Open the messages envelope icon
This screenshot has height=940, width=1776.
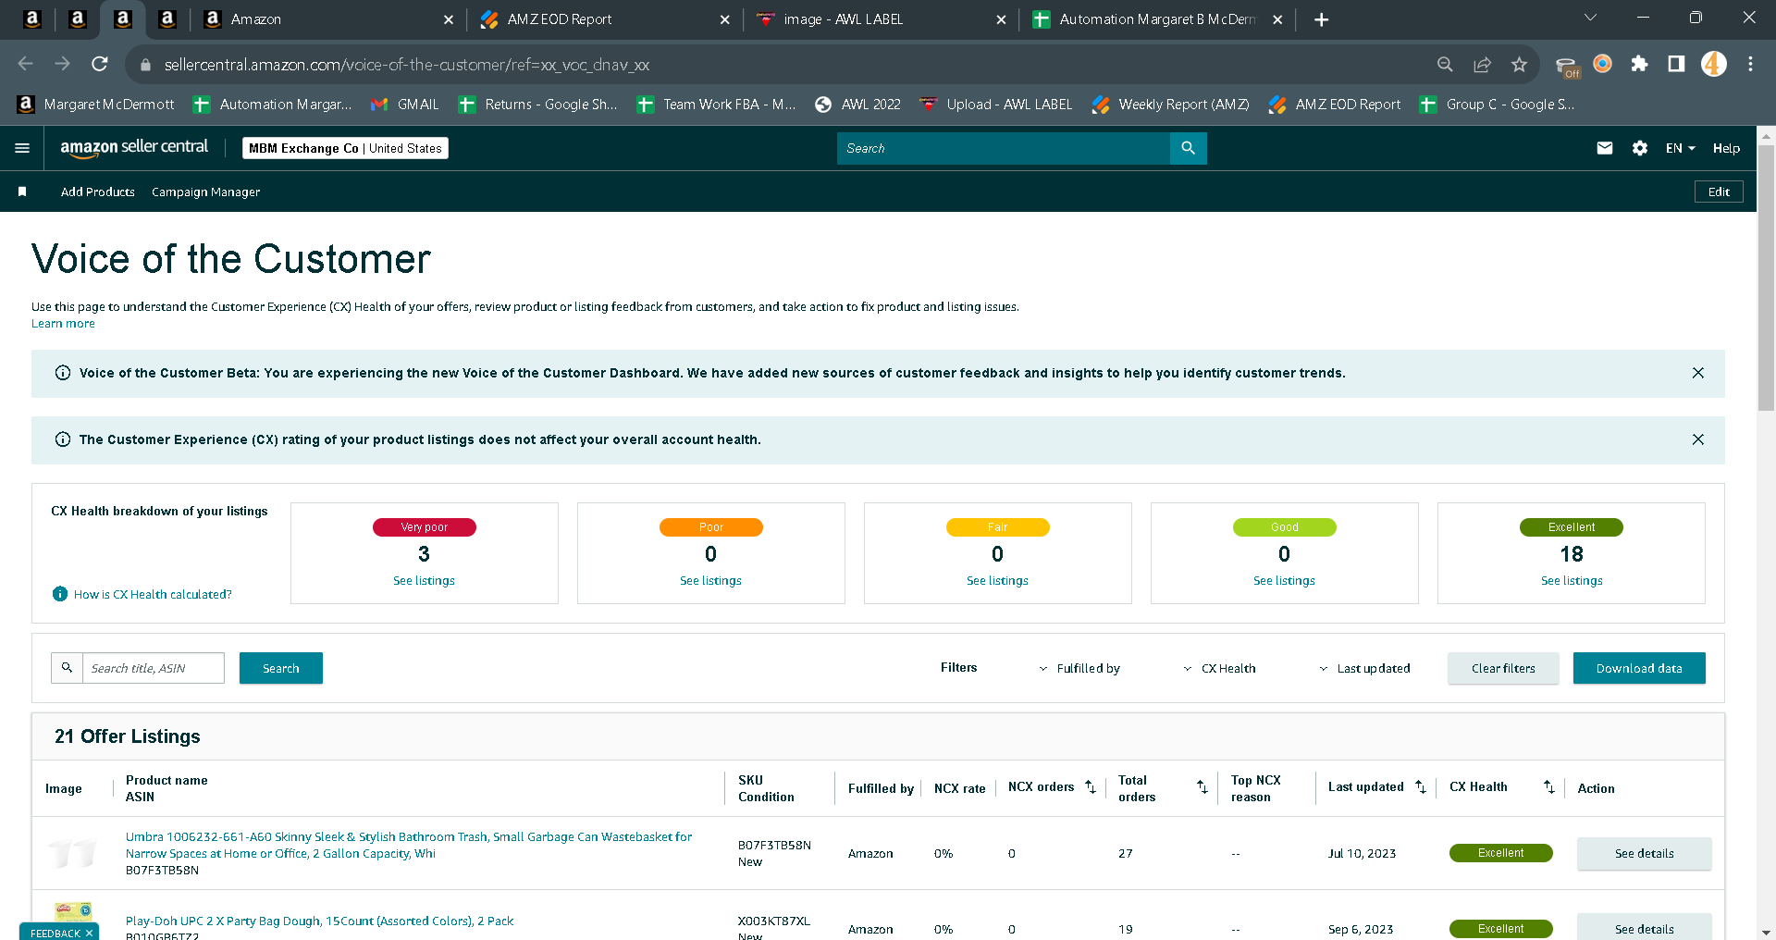1605,148
